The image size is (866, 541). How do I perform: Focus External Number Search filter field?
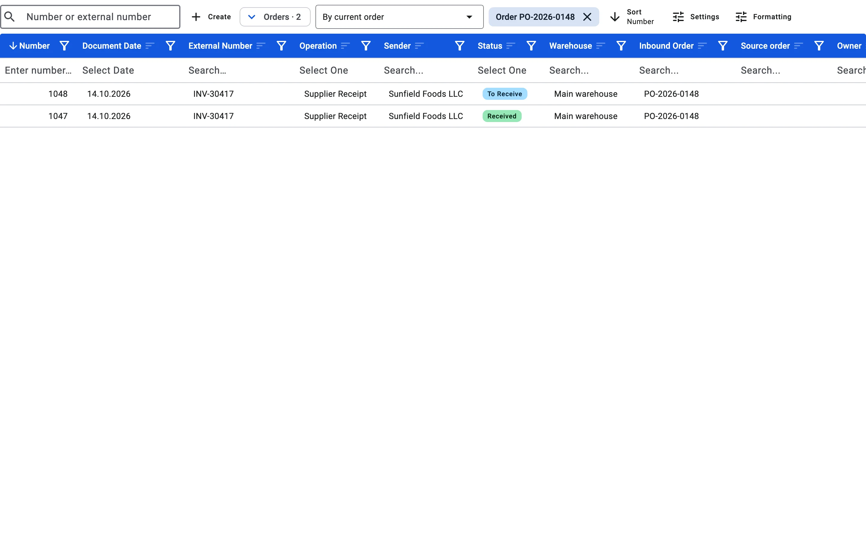(207, 71)
